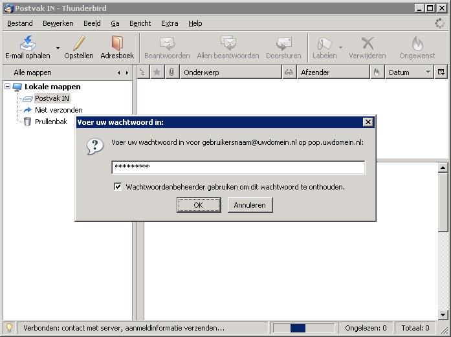The image size is (451, 337).
Task: Click the Thunderbird activity throbber icon
Action: click(439, 23)
